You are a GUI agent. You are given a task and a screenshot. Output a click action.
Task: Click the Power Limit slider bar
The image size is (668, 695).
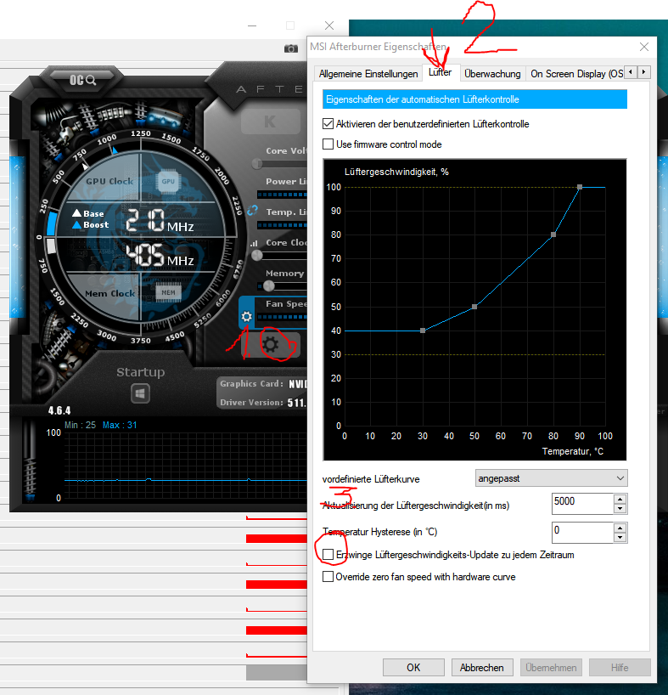(282, 195)
